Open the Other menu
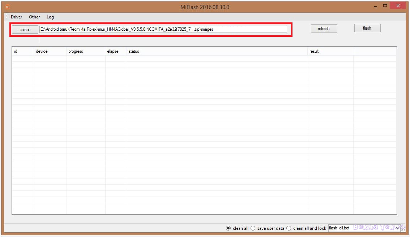The width and height of the screenshot is (410, 237). 34,17
